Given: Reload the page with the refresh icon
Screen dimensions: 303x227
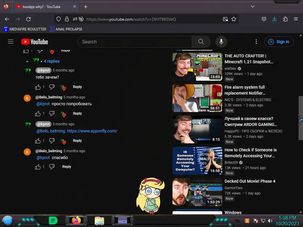Looking at the screenshot, I should coord(28,19).
